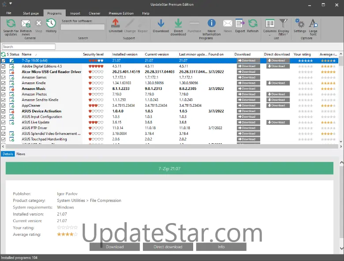This screenshot has width=344, height=261.
Task: Open More information icon
Action: click(x=212, y=23)
